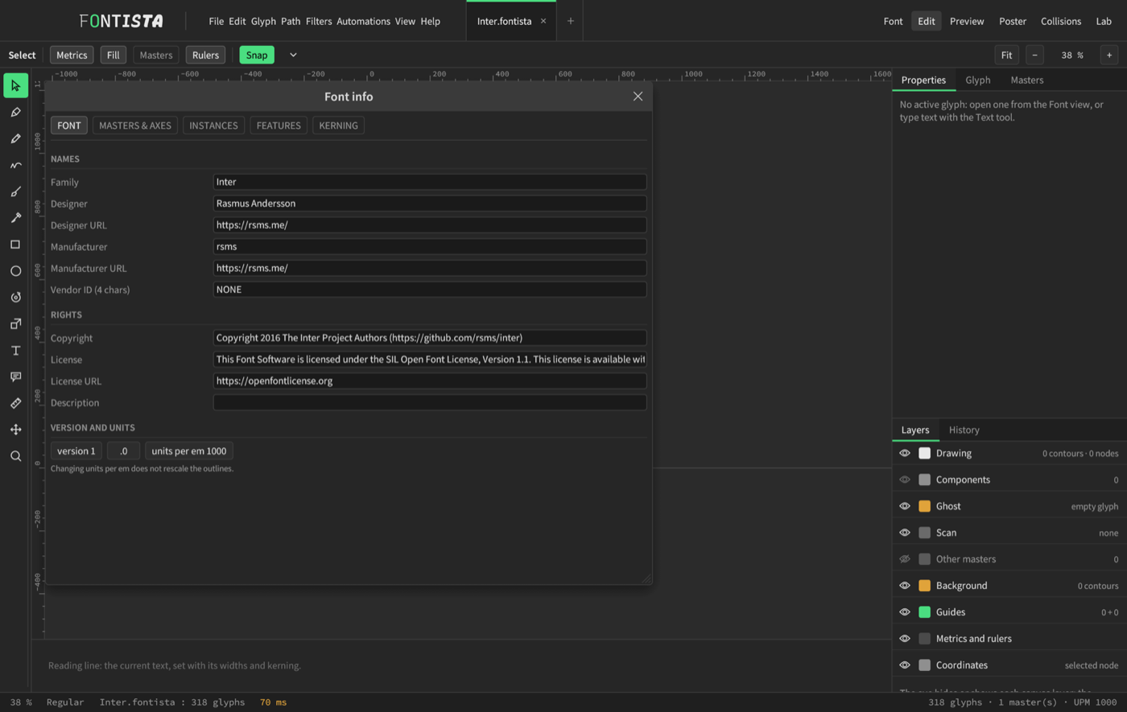Viewport: 1127px width, 712px height.
Task: Select the four-arrow pan tool
Action: (15, 430)
